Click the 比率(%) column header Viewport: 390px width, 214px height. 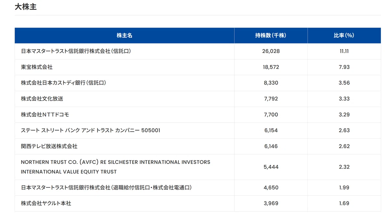(344, 35)
